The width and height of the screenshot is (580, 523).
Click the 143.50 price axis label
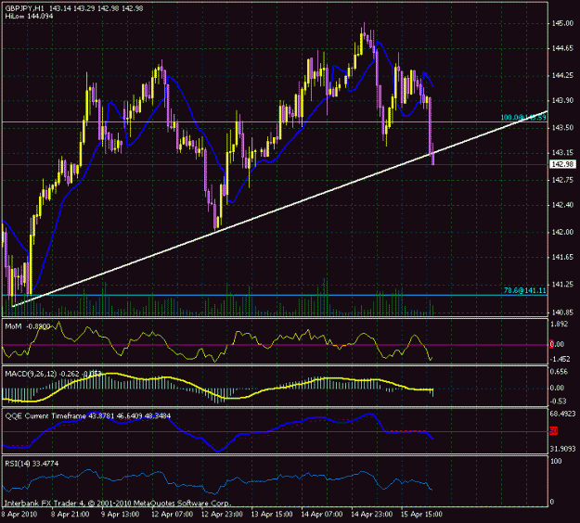[562, 128]
